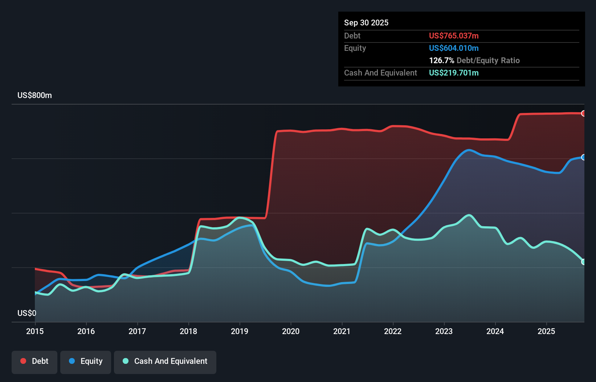596x382 pixels.
Task: Expand the Sep 30 2025 tooltip panel
Action: [366, 23]
